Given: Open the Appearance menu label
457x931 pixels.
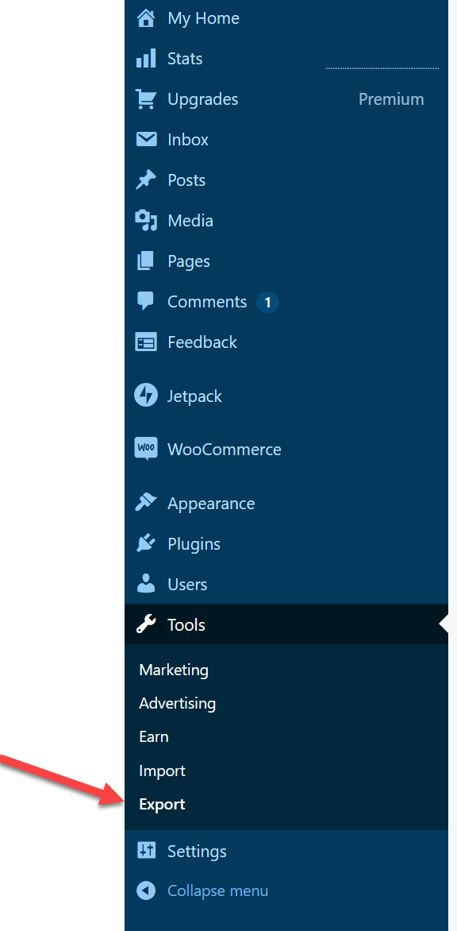Looking at the screenshot, I should point(211,504).
